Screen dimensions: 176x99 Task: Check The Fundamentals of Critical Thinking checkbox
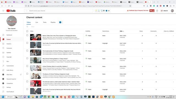coord(27,51)
